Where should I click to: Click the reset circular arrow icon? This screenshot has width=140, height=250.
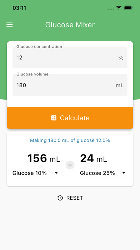[x=60, y=198]
